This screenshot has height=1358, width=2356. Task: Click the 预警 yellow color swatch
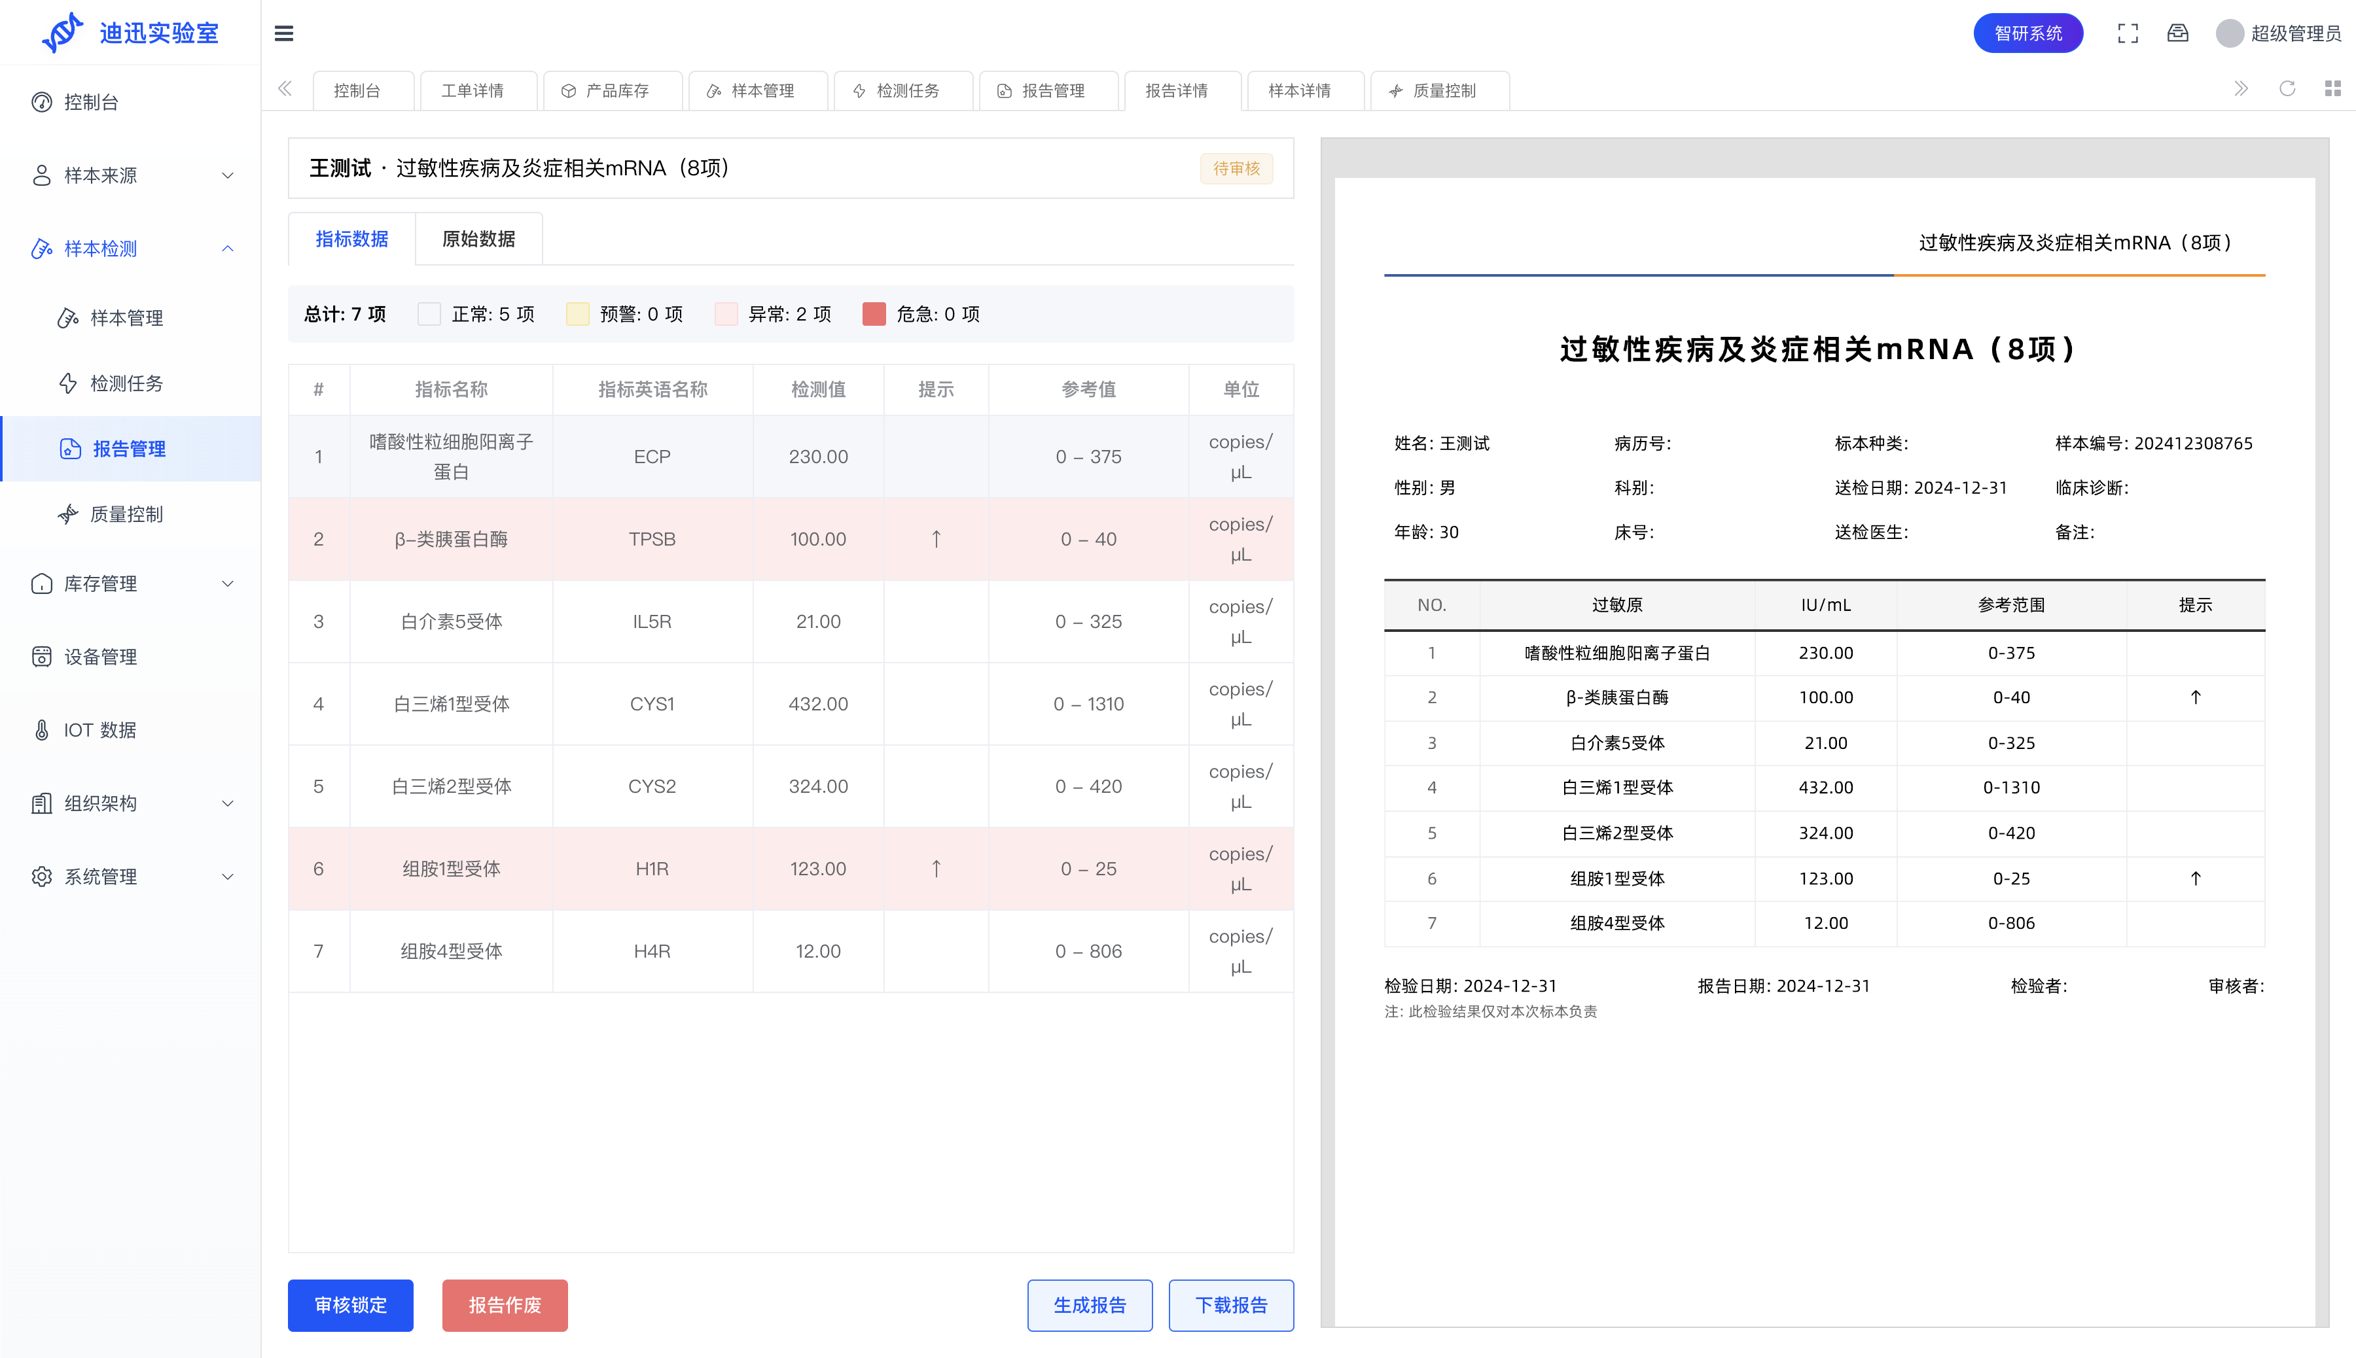coord(578,315)
